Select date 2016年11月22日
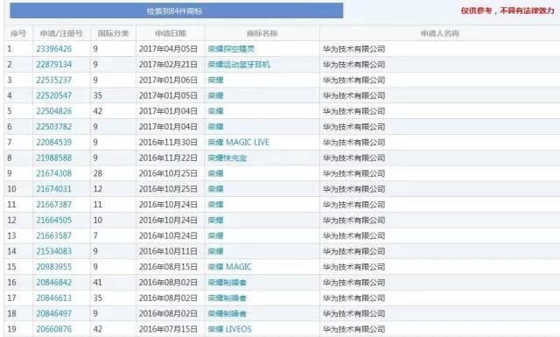This screenshot has width=560, height=337. click(168, 158)
